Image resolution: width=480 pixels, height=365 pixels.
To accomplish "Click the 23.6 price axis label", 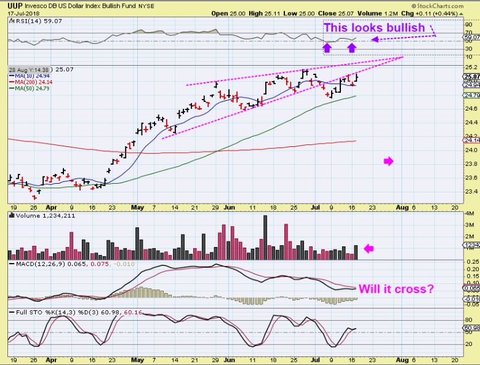I will [x=472, y=178].
